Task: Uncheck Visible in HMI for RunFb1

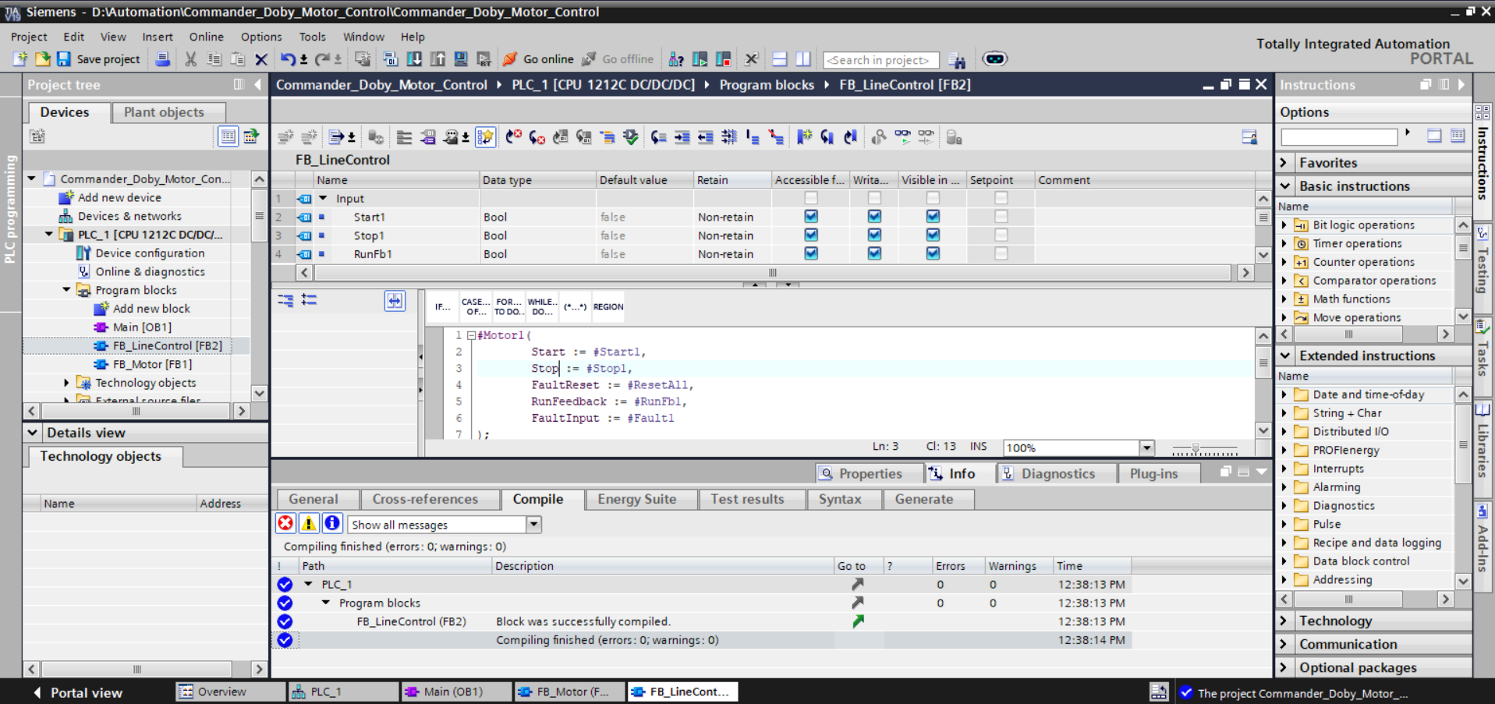Action: point(933,253)
